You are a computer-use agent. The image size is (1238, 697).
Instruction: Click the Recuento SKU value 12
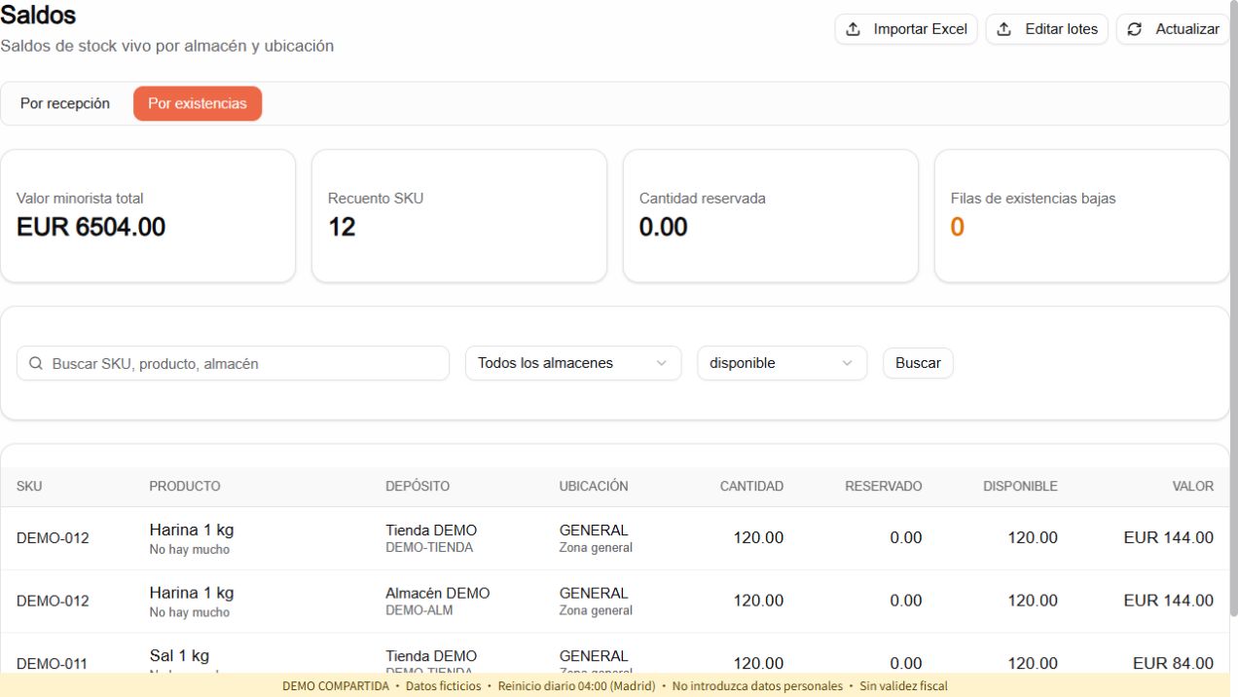pyautogui.click(x=342, y=227)
